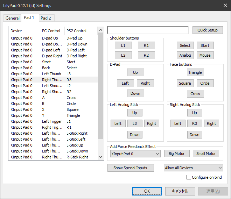Image resolution: width=231 pixels, height=199 pixels.
Task: Select the D-Pad Down binding row
Action: coord(54,44)
